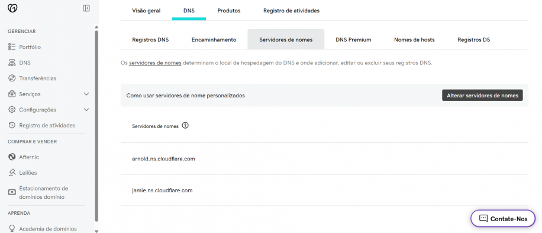Open Portfólio list icon in sidebar
Screen dimensions: 542x233
(12, 47)
